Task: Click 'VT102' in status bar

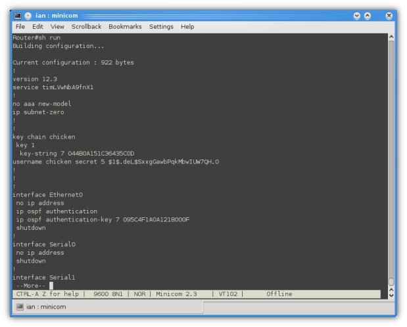Action: [x=228, y=294]
